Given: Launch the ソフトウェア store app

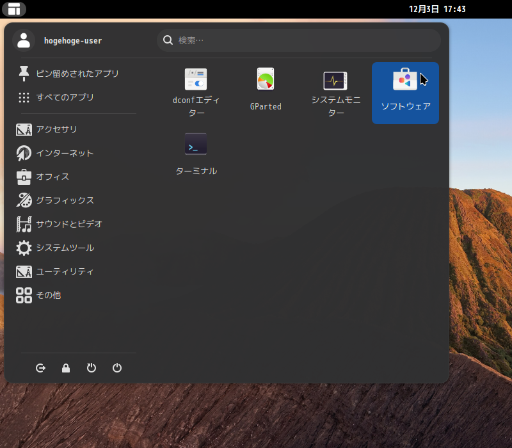Looking at the screenshot, I should [405, 92].
